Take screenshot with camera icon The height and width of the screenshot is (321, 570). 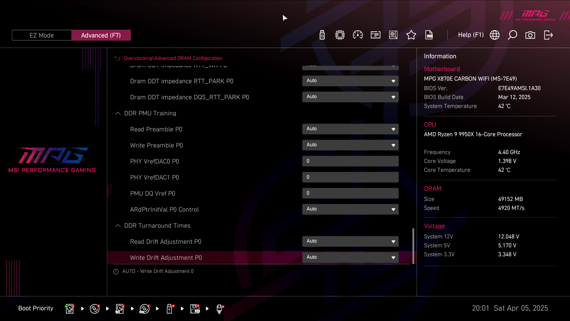pos(530,35)
